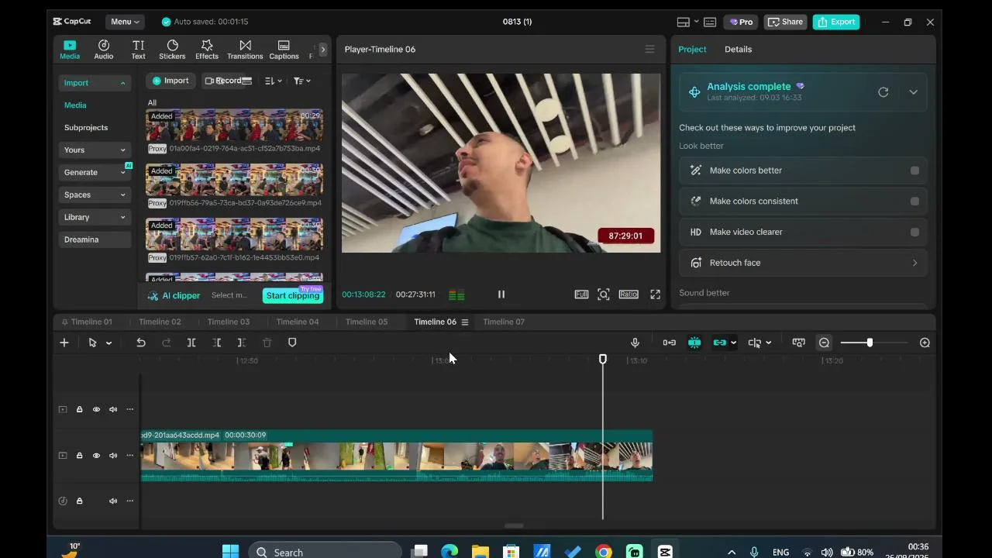The image size is (992, 558).
Task: Click the split clip tool icon
Action: (x=191, y=343)
